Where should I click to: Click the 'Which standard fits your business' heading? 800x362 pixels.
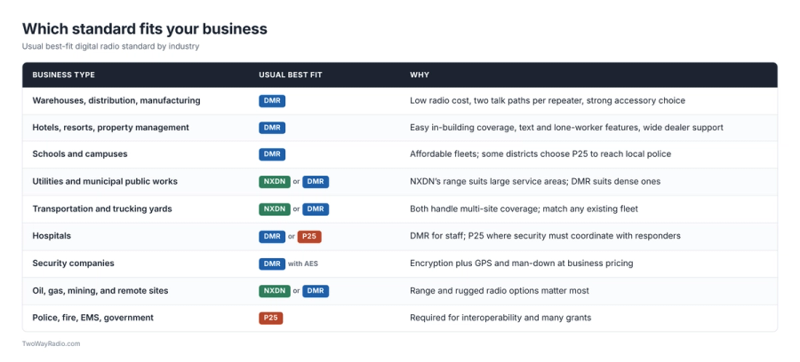coord(144,28)
